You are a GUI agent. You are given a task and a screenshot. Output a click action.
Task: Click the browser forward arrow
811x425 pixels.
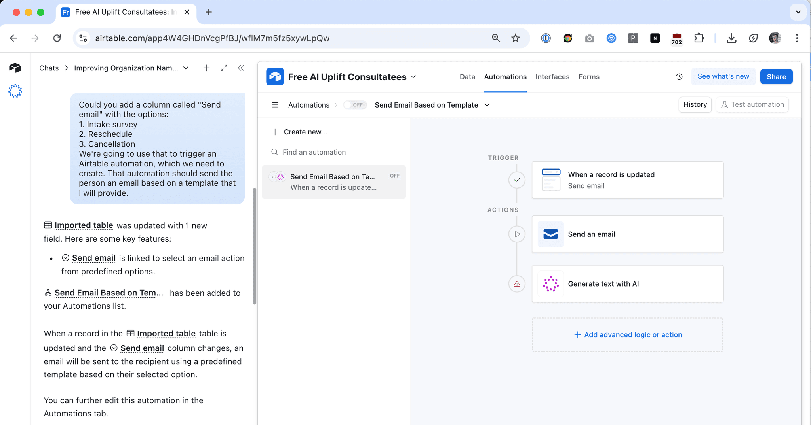(x=35, y=38)
